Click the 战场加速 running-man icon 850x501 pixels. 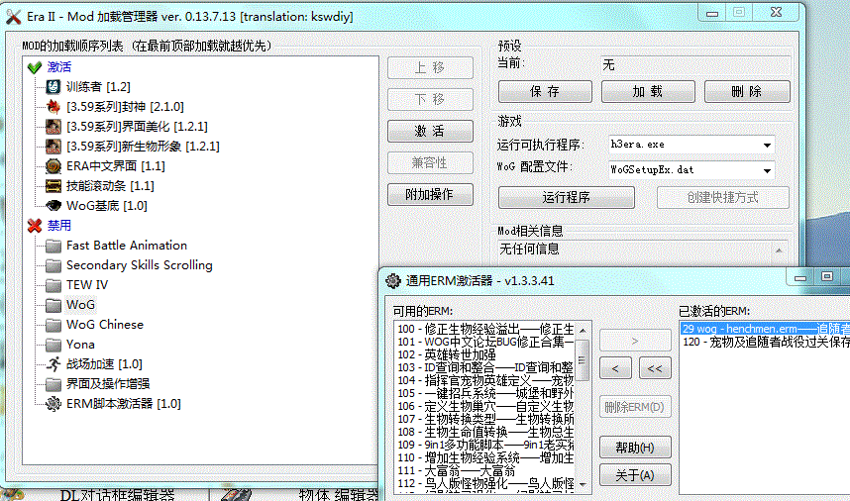[53, 364]
